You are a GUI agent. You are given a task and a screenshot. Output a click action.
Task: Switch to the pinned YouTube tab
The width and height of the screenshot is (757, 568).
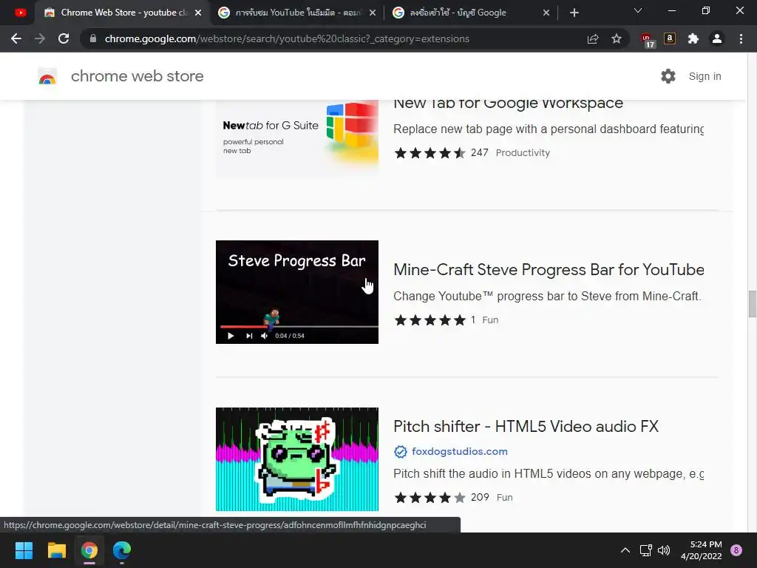(x=20, y=13)
